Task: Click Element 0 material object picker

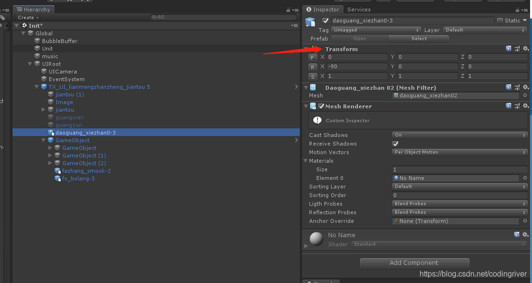Action: 525,178
